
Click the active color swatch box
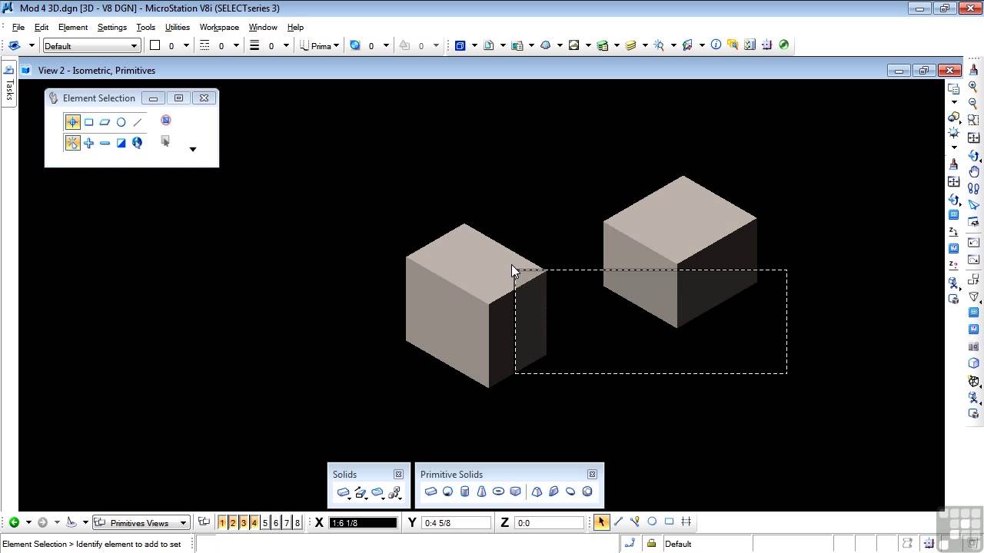(155, 45)
